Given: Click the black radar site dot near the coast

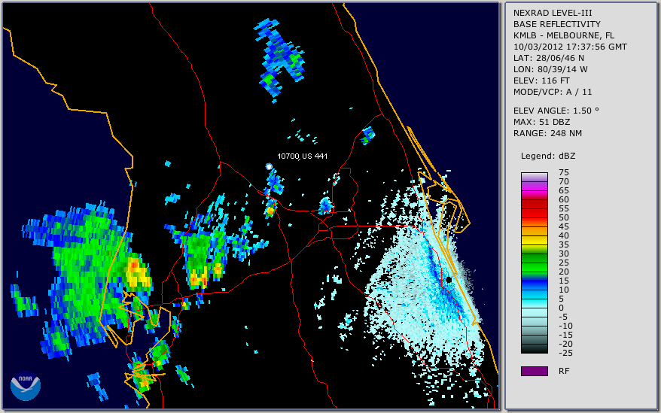Looking at the screenshot, I should click(449, 280).
